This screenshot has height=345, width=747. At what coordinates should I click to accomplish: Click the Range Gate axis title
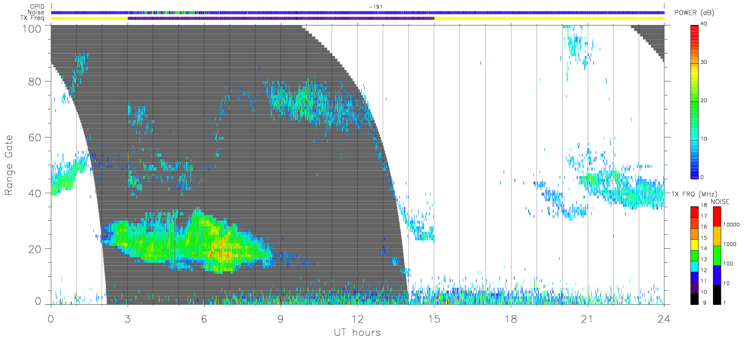tap(9, 165)
